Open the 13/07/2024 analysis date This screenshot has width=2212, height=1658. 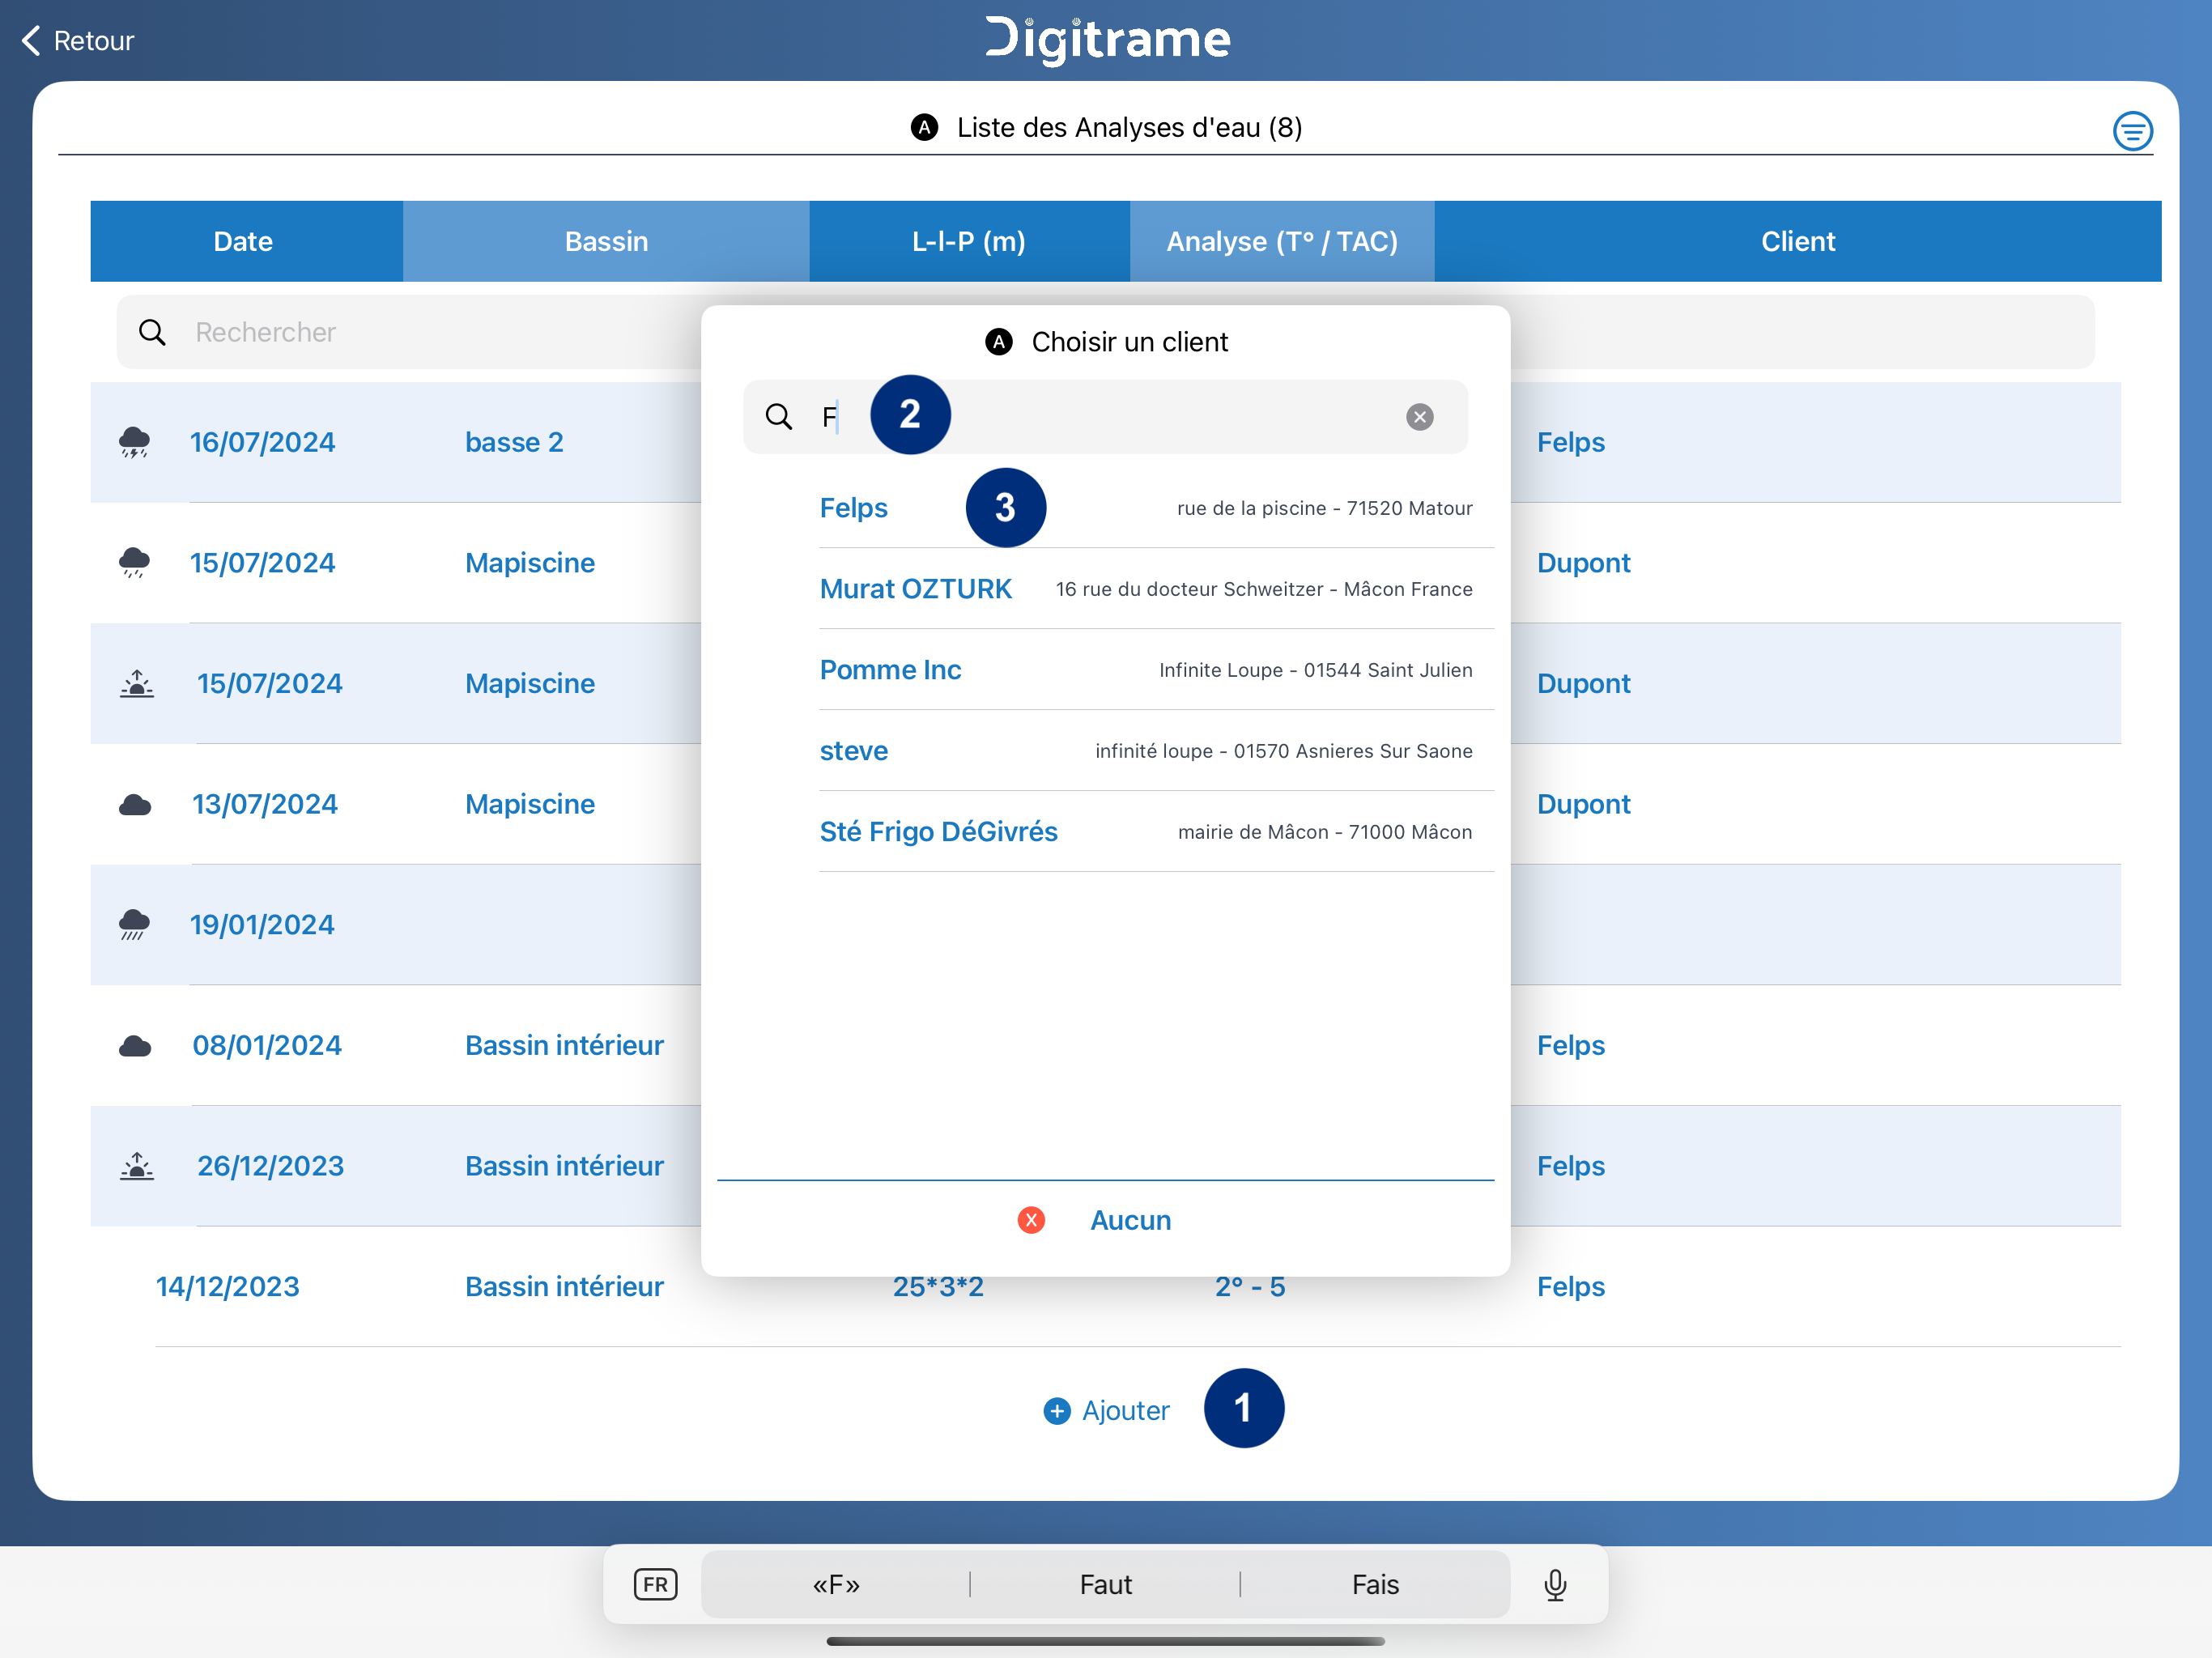tap(265, 804)
